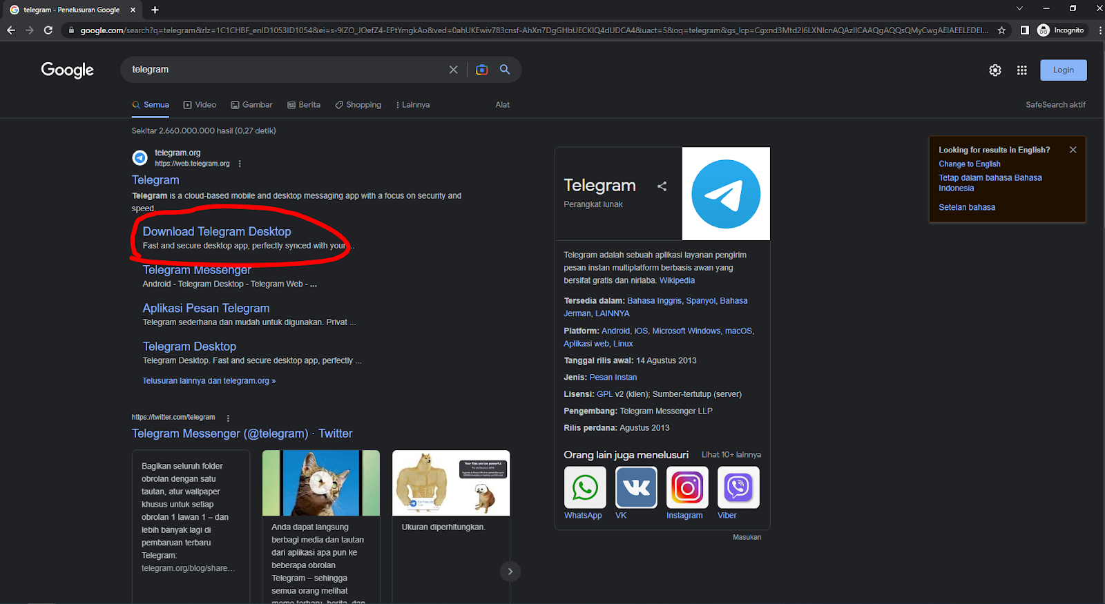Open the Incognito profile indicator

pos(1061,30)
